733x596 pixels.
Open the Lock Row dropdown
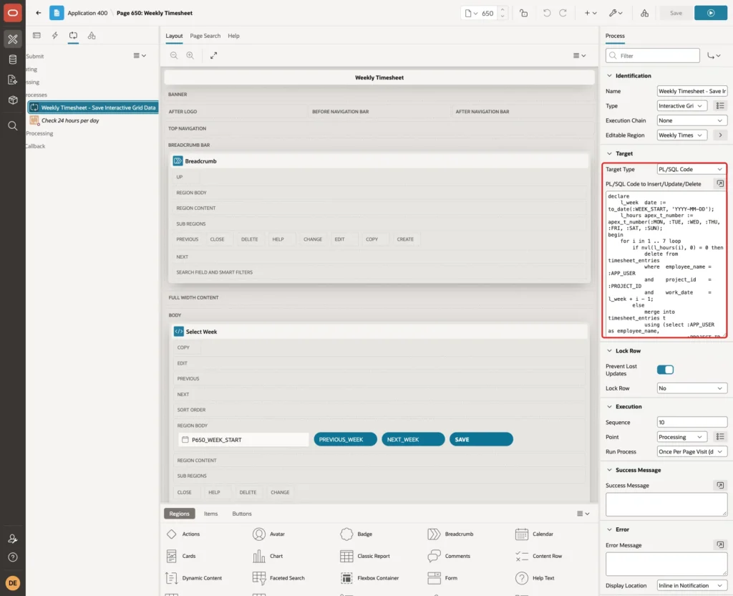[692, 388]
